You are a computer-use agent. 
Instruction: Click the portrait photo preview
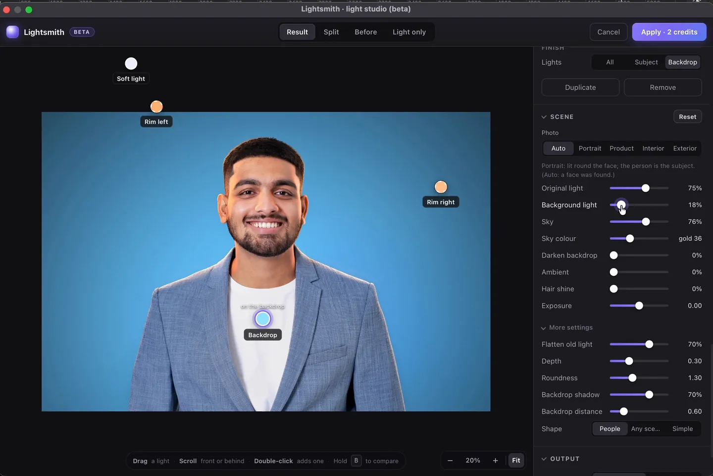tap(266, 262)
